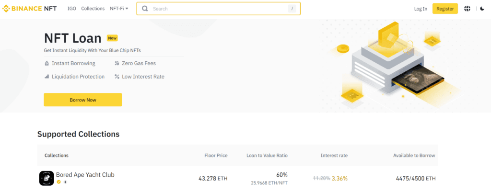491x192 pixels.
Task: Click the verified badge under Bored Ape
Action: click(58, 182)
